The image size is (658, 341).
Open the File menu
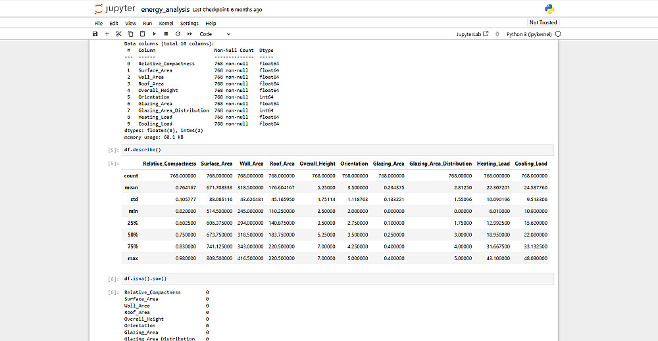click(x=99, y=24)
